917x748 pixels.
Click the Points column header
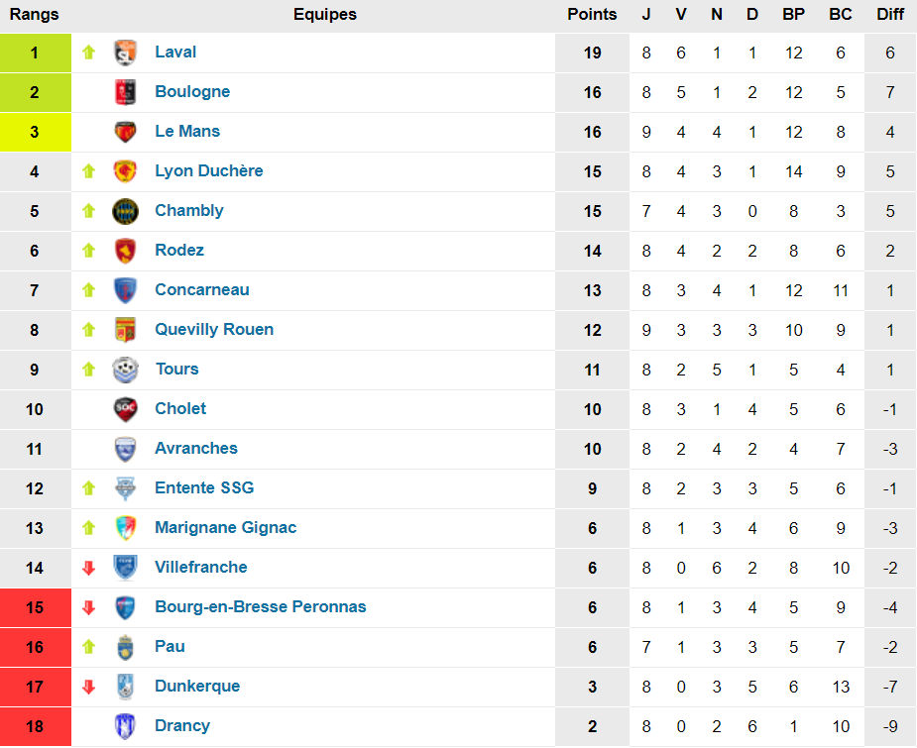pos(592,15)
